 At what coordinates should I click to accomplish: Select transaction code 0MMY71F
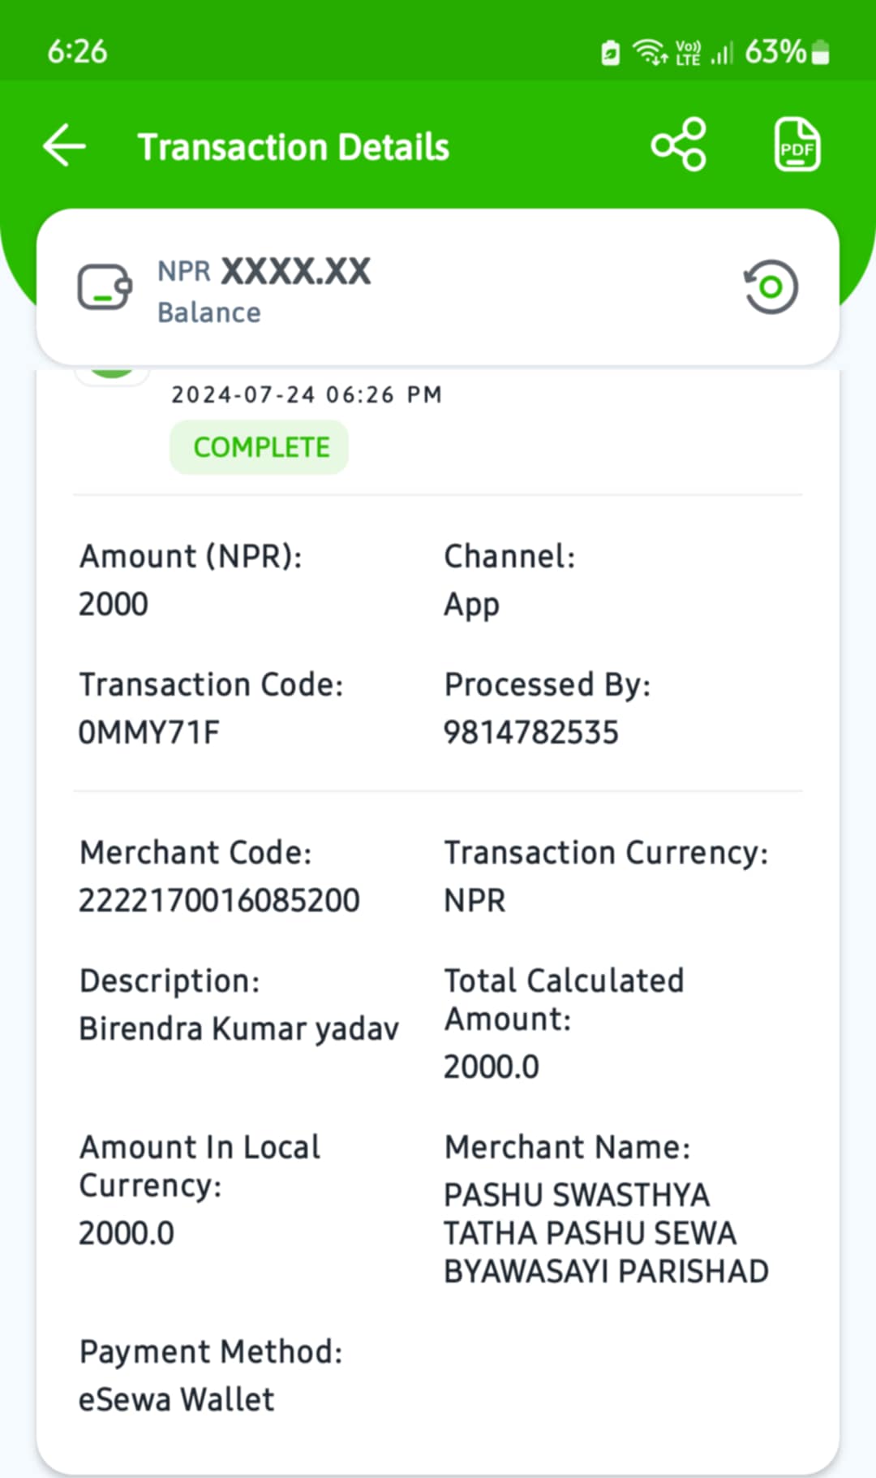click(149, 733)
